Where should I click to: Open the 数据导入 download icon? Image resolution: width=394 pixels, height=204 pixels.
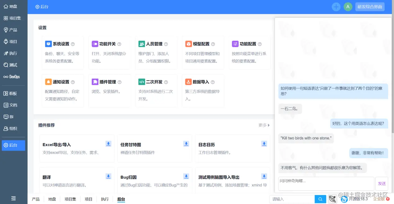coord(188,82)
